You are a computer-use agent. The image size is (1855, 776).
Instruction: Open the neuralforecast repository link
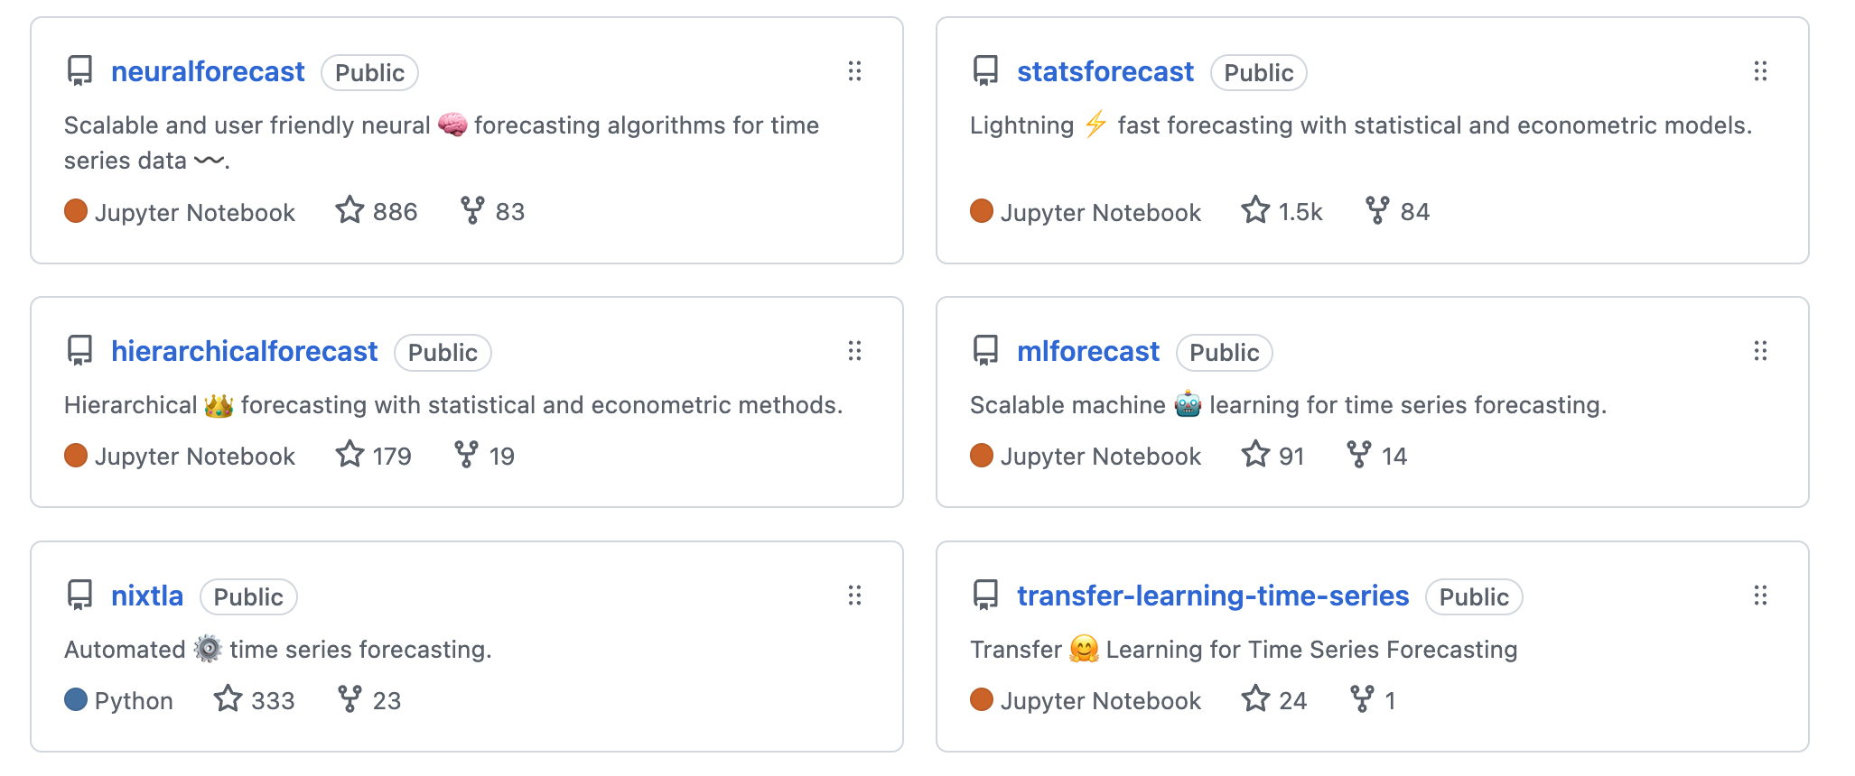coord(208,72)
